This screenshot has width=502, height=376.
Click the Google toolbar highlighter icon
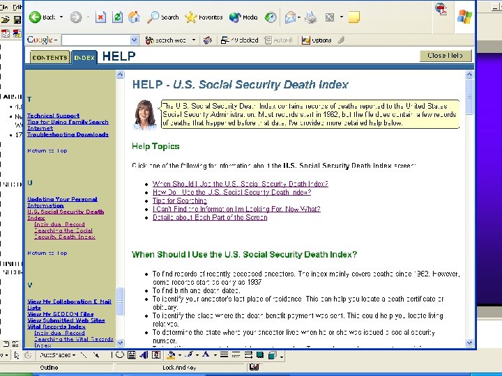tap(341, 40)
